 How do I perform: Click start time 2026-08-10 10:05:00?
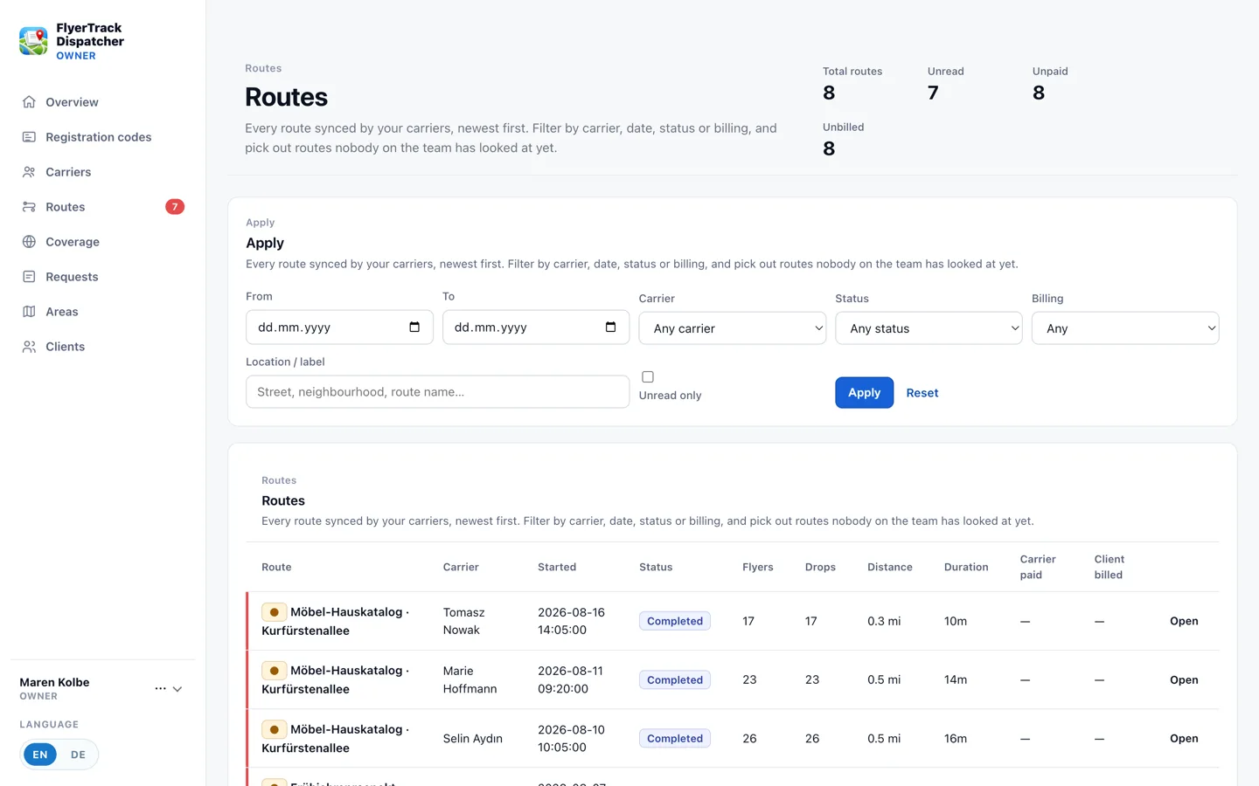point(571,738)
